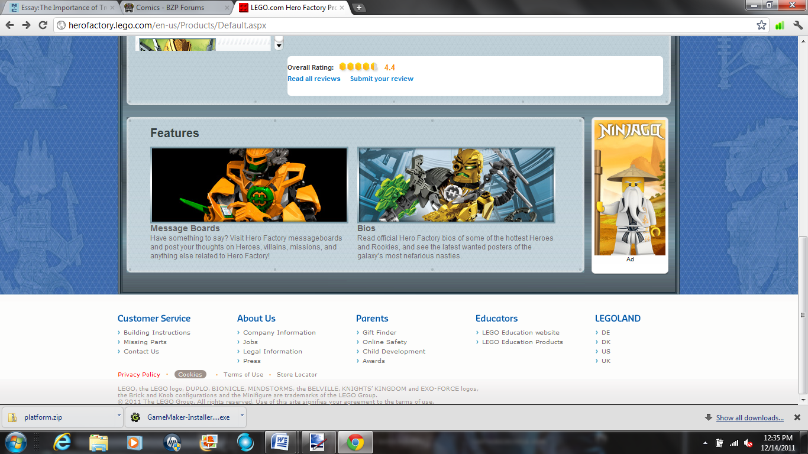Open the Jobs footer link
808x454 pixels.
(x=250, y=342)
